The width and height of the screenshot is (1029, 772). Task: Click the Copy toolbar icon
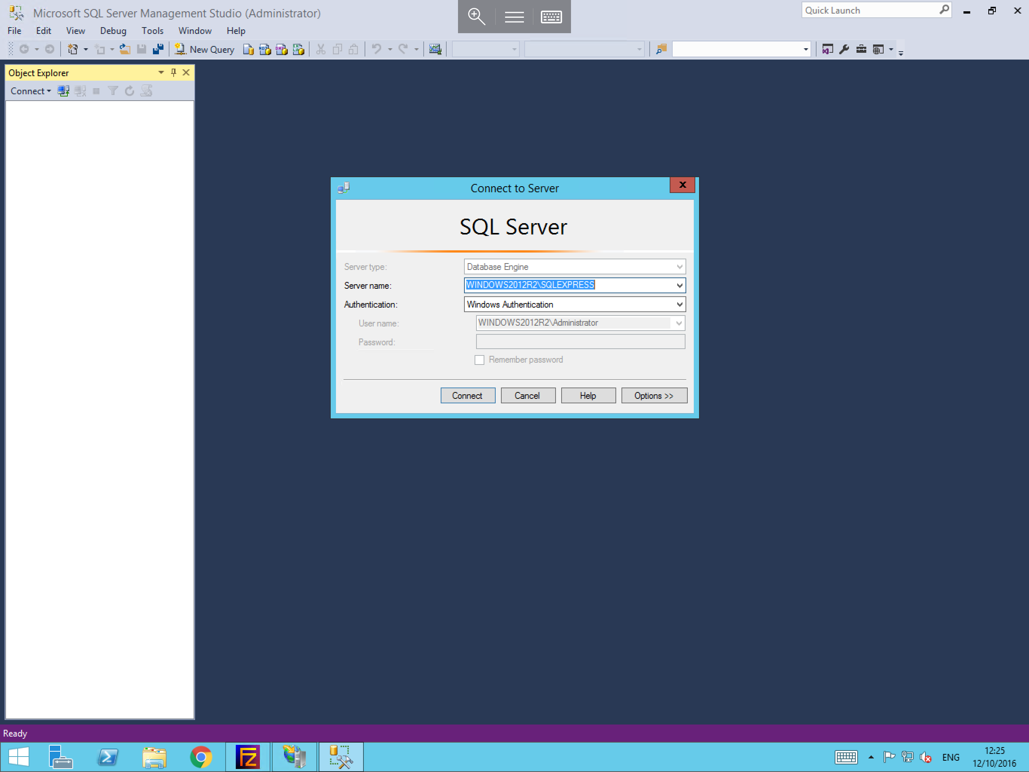click(x=337, y=49)
